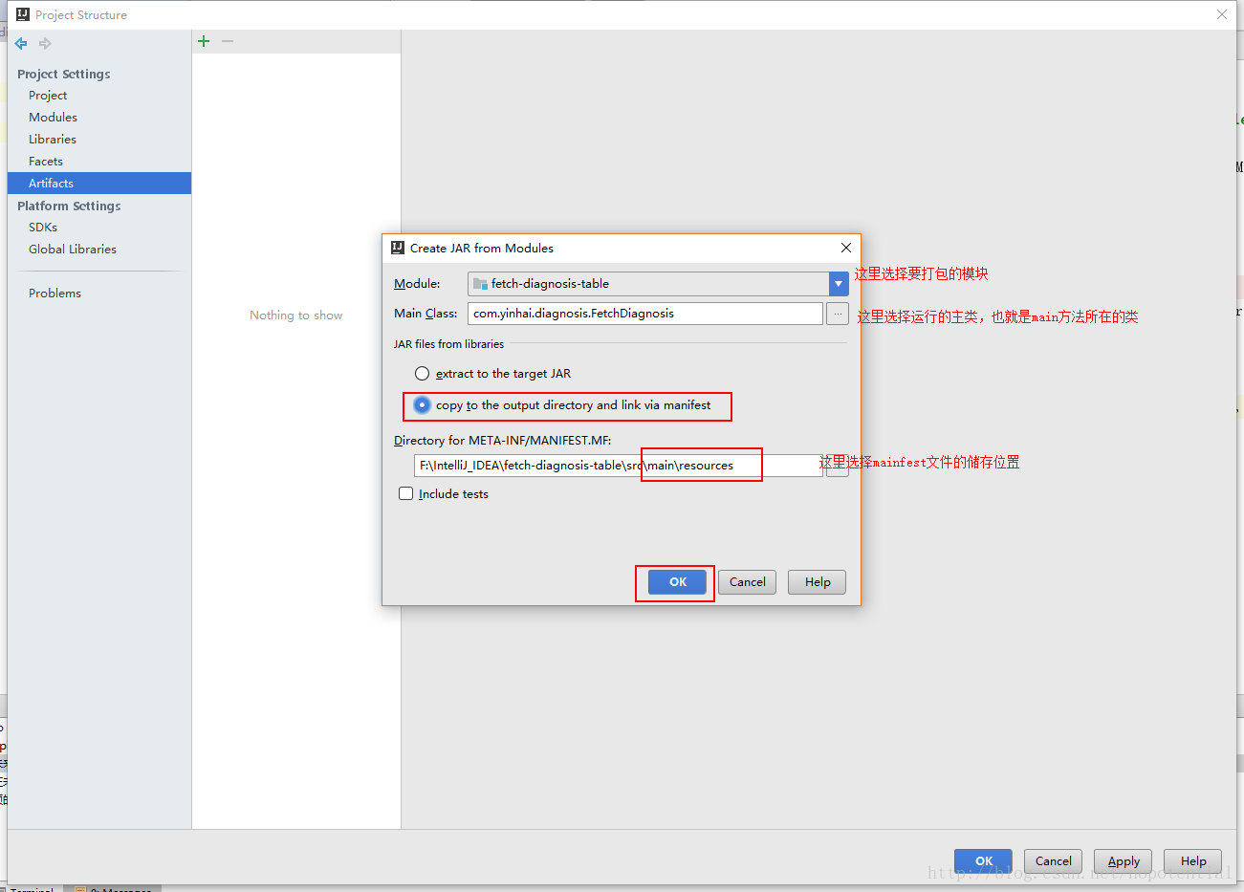Close the Create JAR from Modules dialog
The height and width of the screenshot is (892, 1244).
coord(845,248)
